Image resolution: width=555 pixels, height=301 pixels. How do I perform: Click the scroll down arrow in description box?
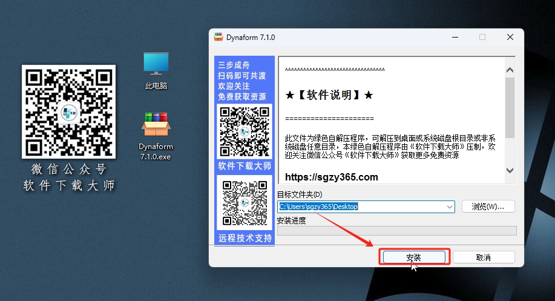pos(510,170)
